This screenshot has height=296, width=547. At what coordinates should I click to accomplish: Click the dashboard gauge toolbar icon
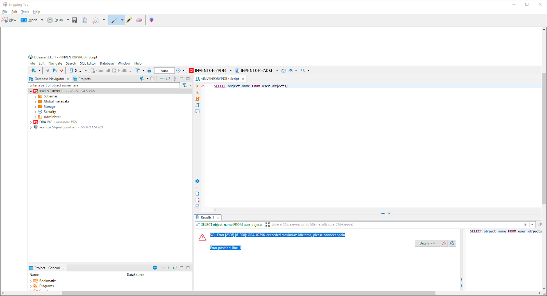pos(284,71)
